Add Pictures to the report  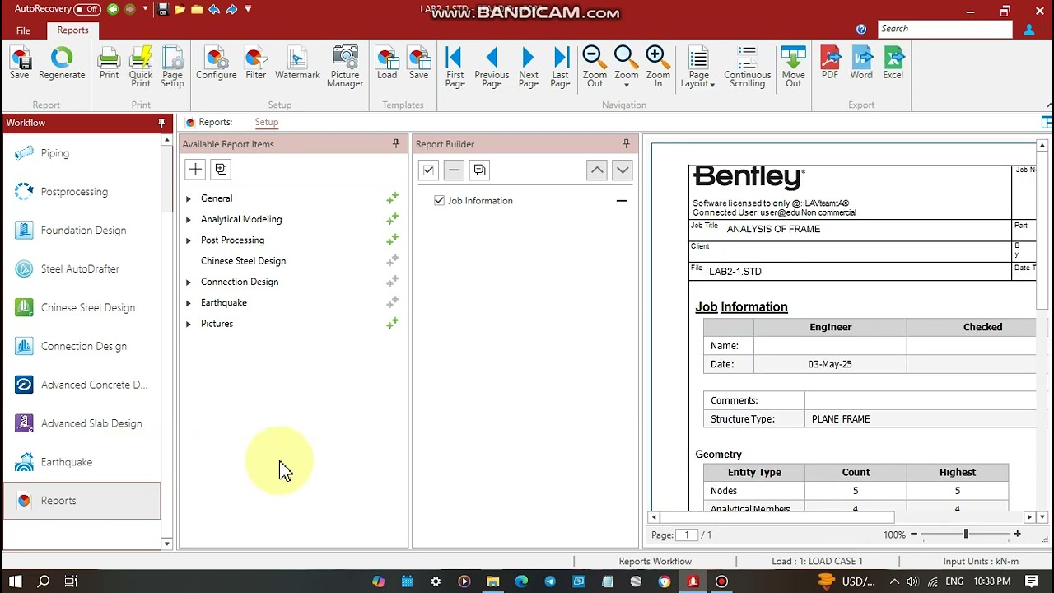click(393, 324)
